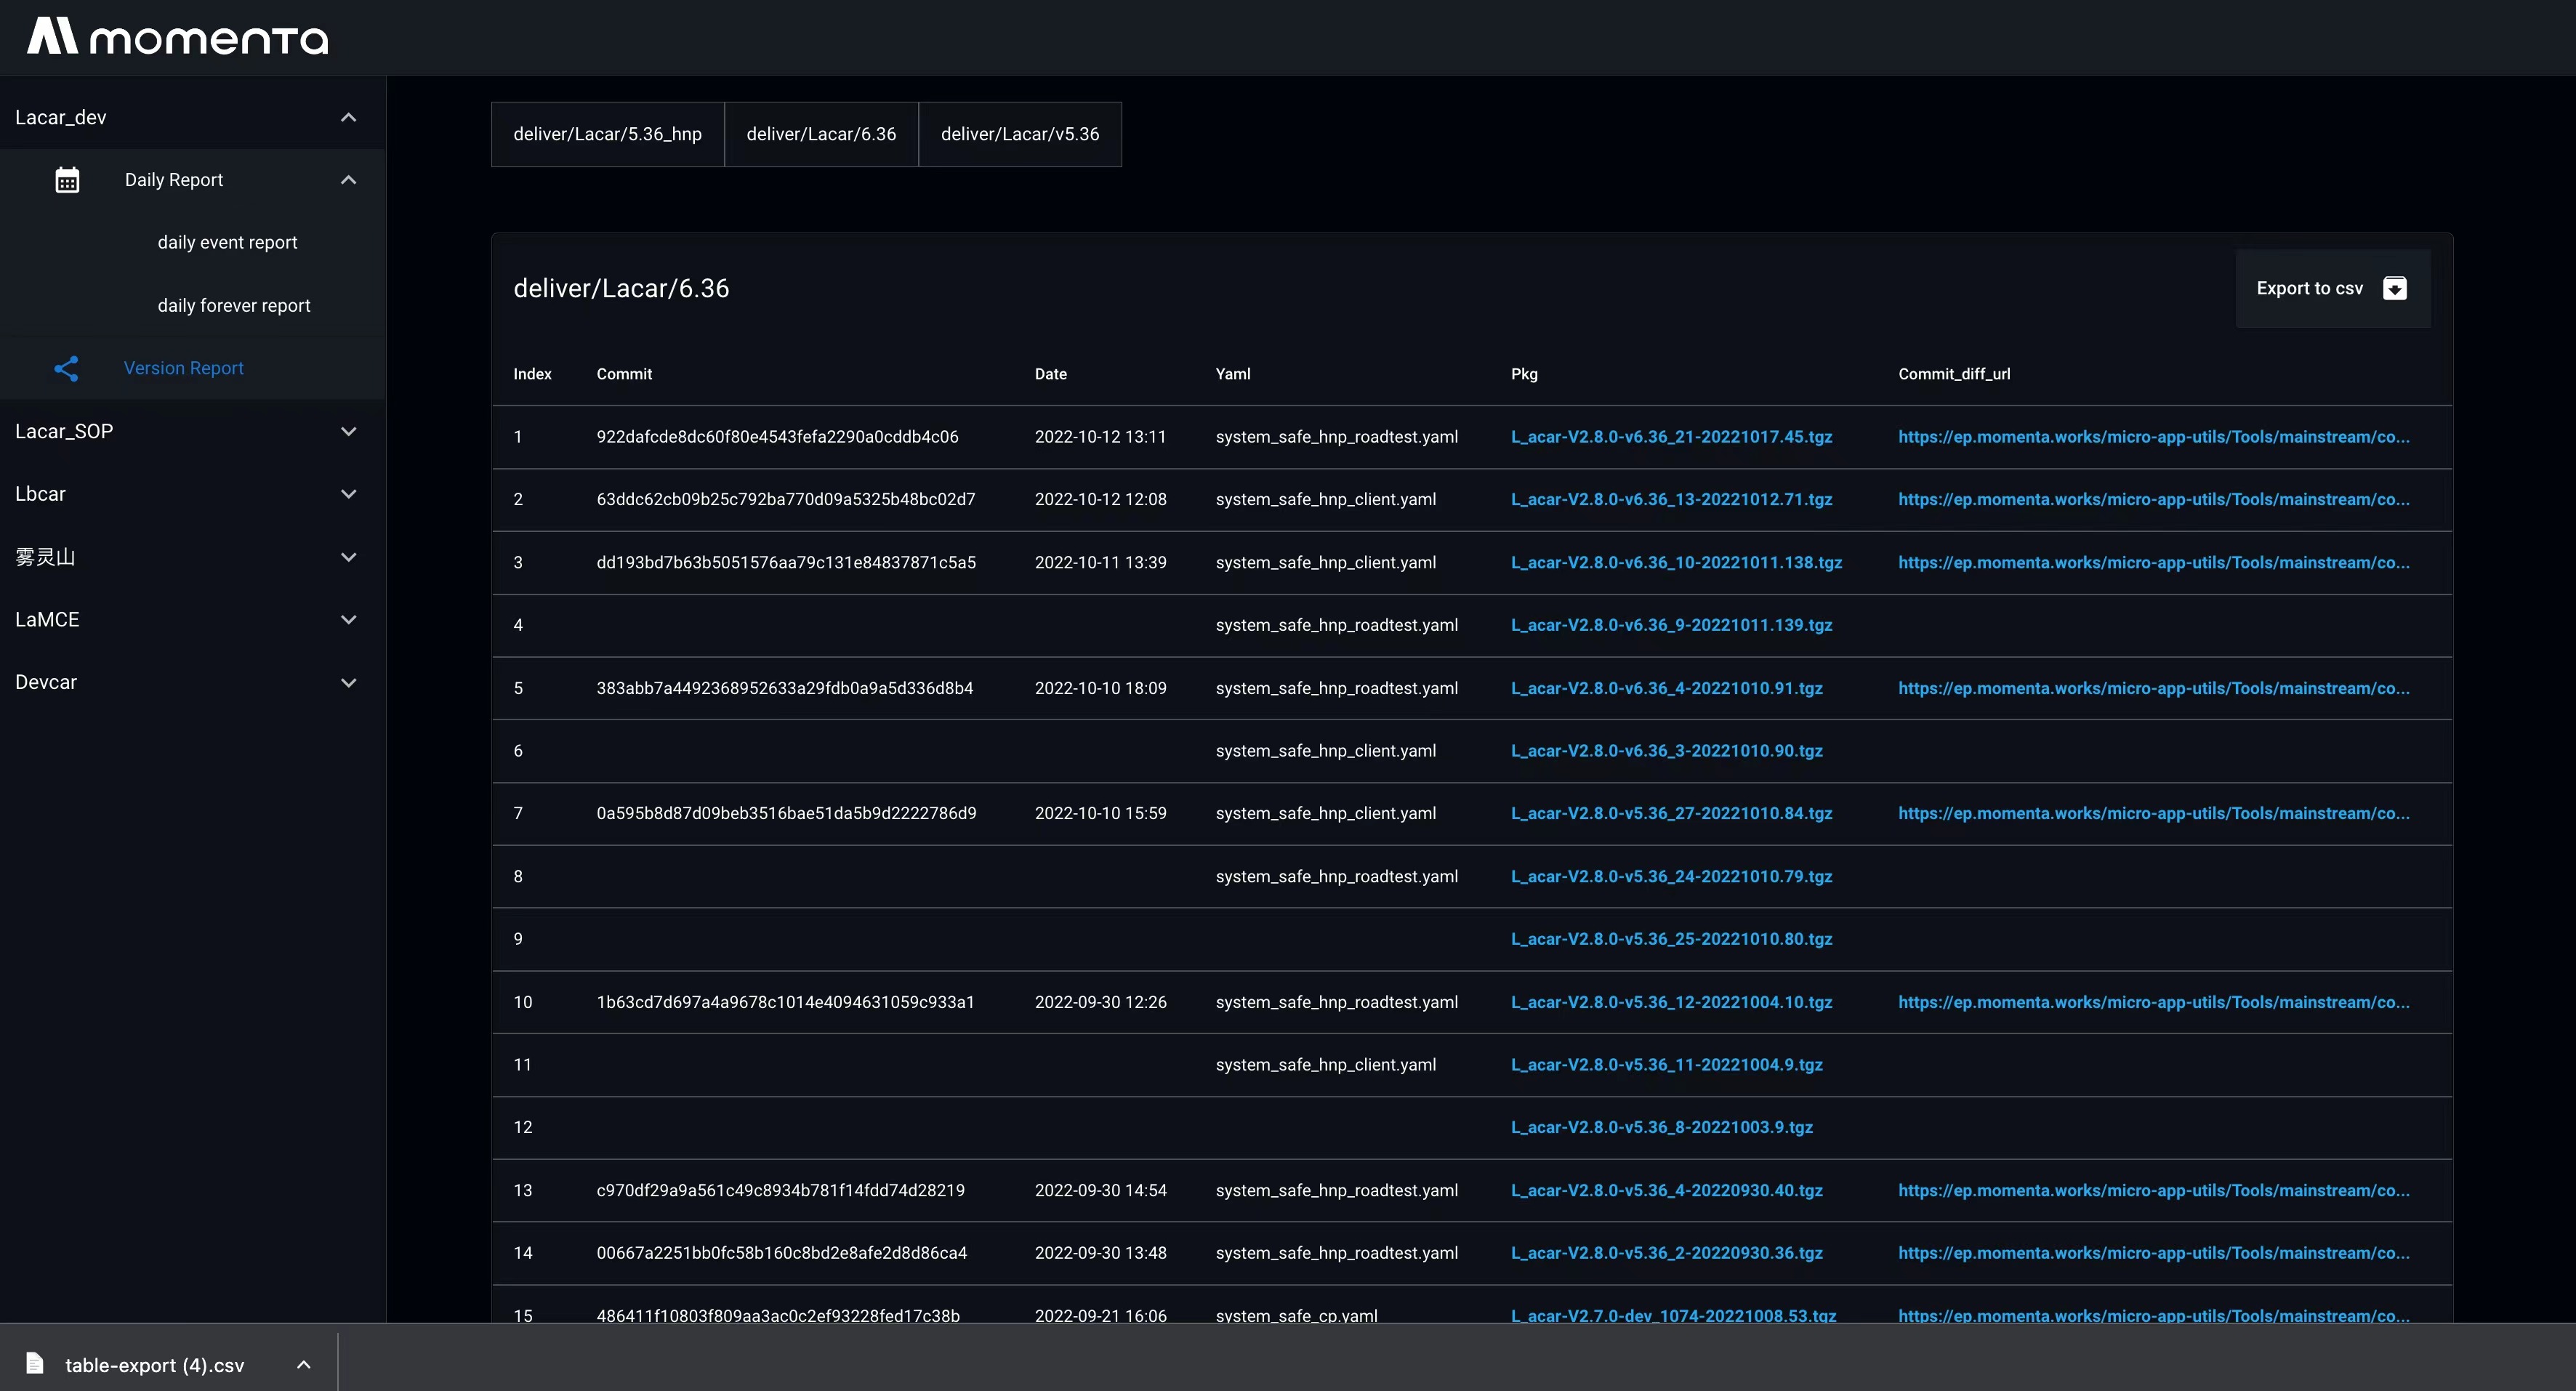
Task: Open commit diff URL in row 1
Action: point(2153,437)
